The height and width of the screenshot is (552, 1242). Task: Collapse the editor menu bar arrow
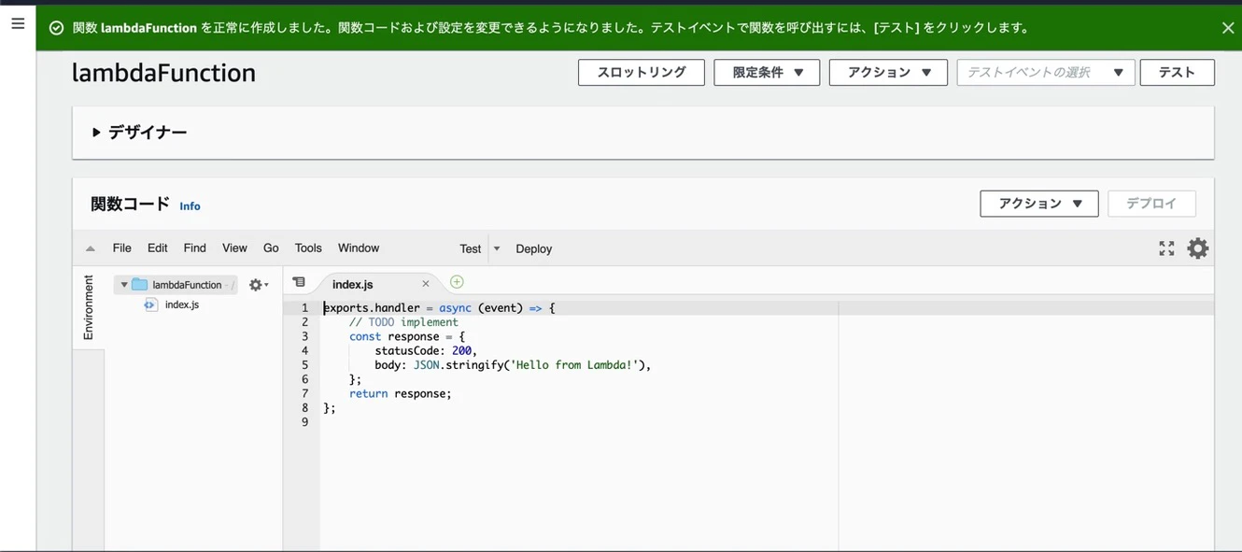(91, 248)
